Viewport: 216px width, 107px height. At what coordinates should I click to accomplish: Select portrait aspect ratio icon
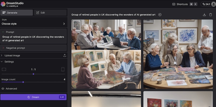[x=63, y=69]
